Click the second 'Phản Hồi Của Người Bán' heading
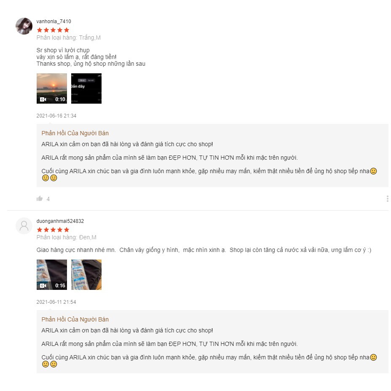The width and height of the screenshot is (391, 391). [75, 319]
